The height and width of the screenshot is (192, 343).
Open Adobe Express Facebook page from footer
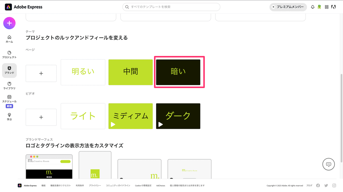[x=318, y=185]
